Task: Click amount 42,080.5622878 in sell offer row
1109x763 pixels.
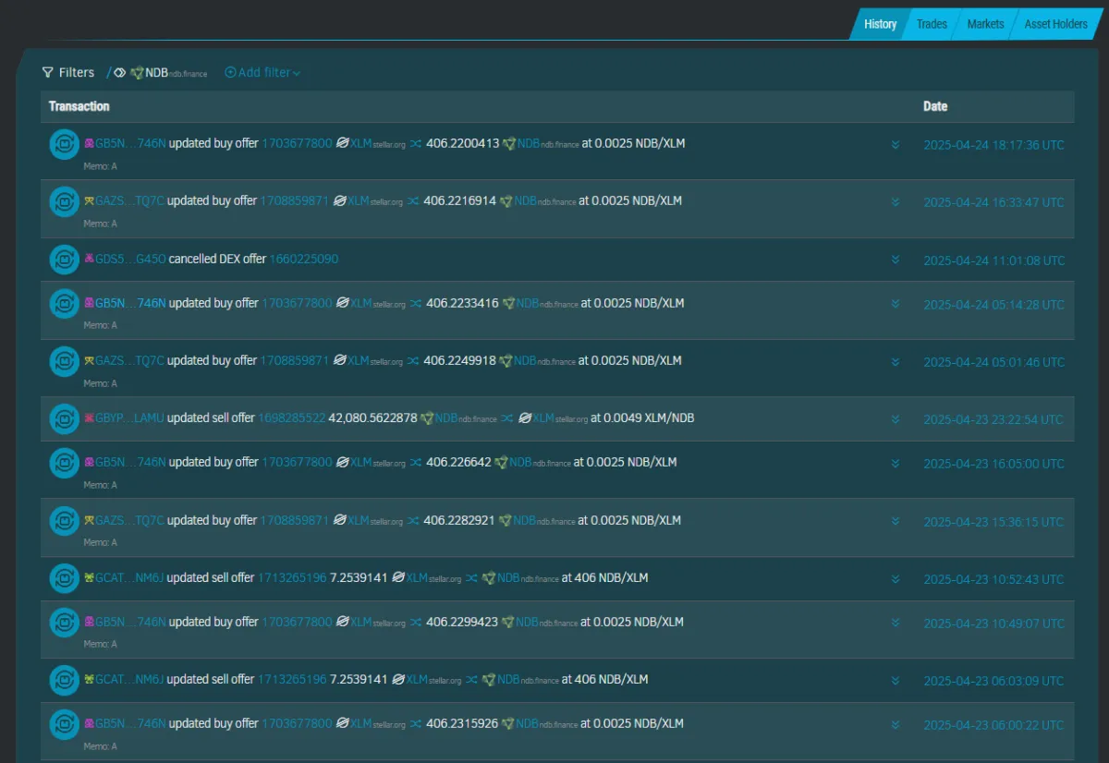Action: point(372,418)
